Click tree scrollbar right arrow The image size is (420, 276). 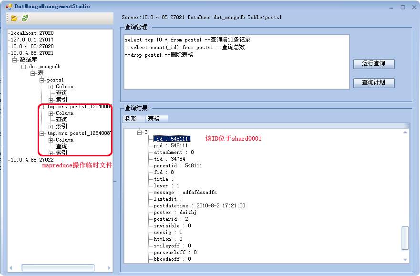tap(109, 268)
